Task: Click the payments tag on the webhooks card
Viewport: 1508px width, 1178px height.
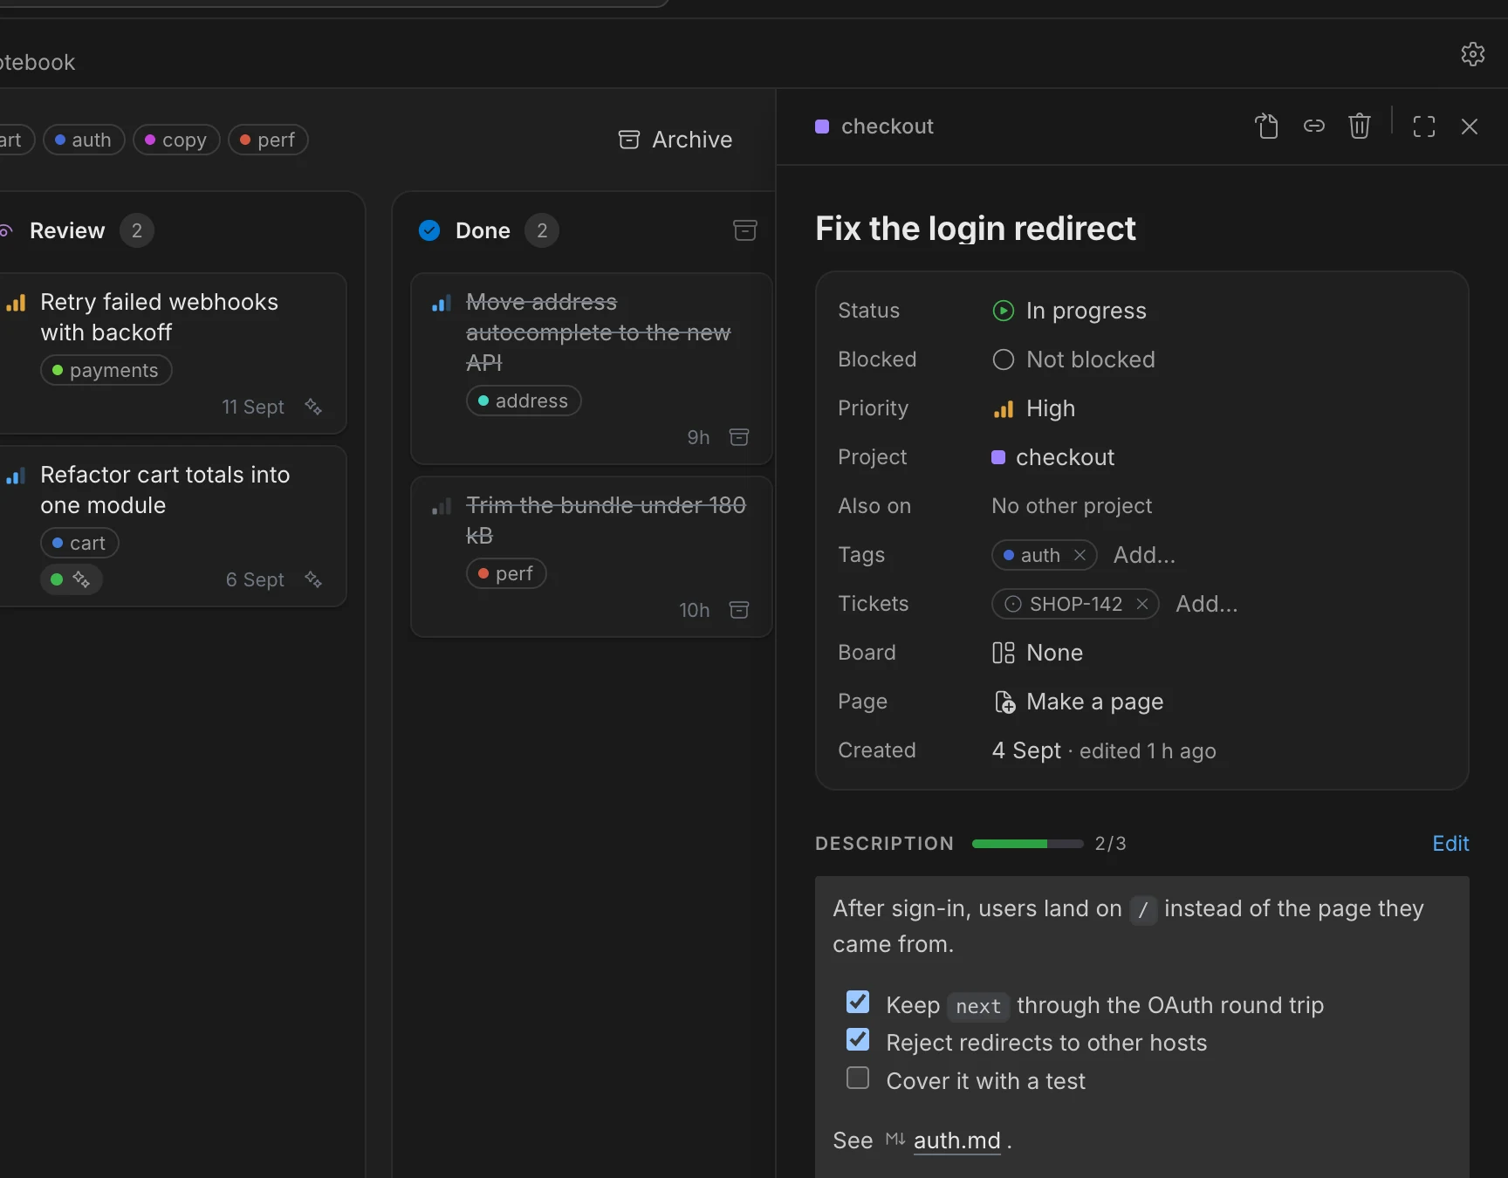Action: [106, 370]
